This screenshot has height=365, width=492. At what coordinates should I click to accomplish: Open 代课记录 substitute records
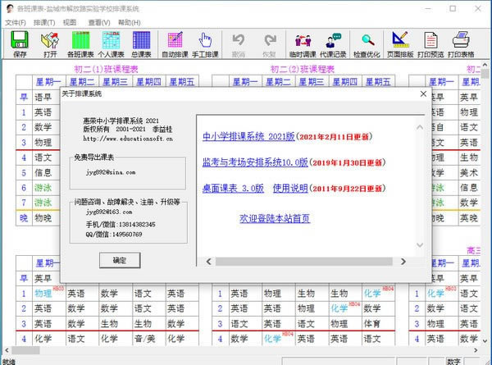pos(333,43)
